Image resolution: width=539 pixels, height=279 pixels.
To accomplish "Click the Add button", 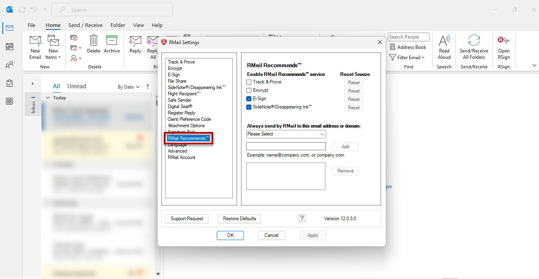I will pos(345,147).
